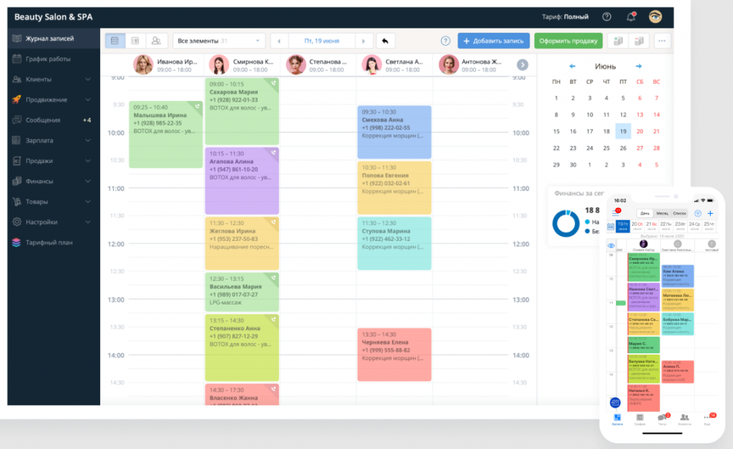Open Тарифный план in sidebar
Screen dimensions: 733x449
(53, 242)
